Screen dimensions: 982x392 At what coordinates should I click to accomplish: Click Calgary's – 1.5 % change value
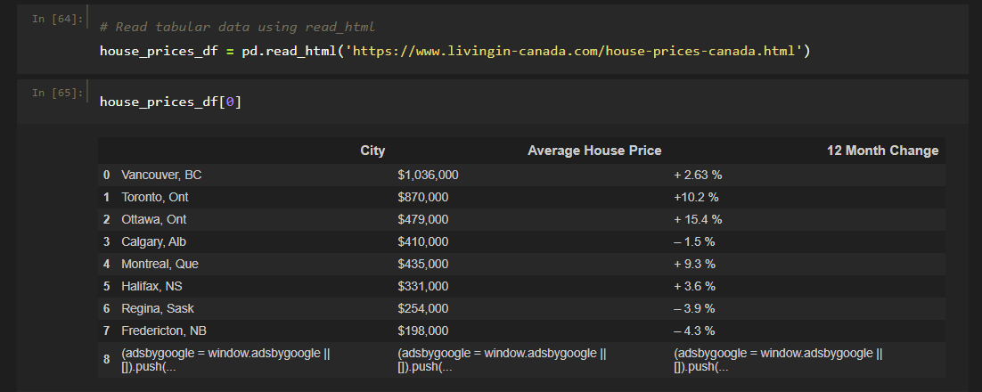point(694,241)
